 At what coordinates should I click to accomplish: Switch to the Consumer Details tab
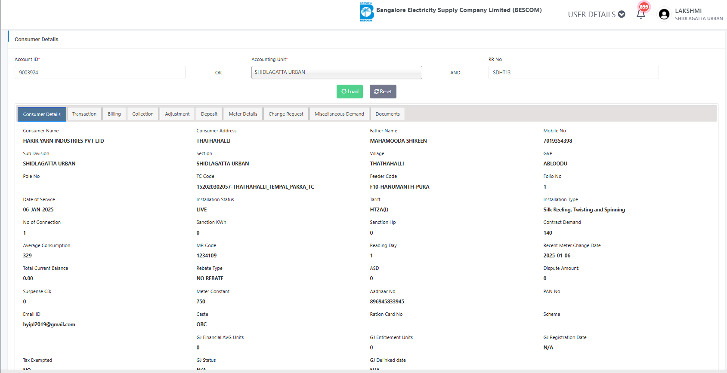42,114
